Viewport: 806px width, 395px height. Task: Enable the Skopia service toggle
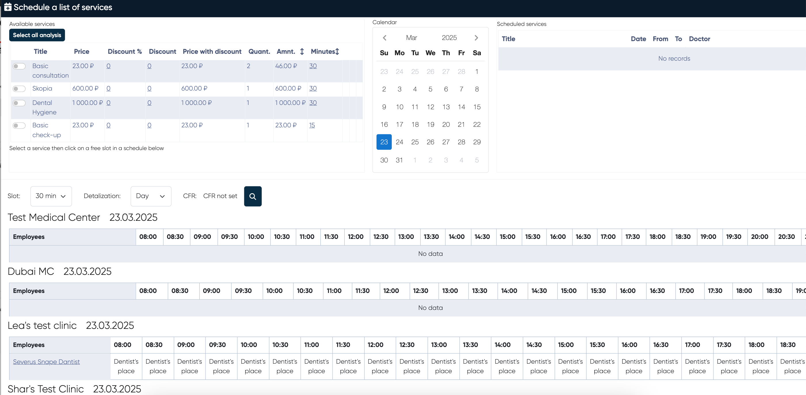point(19,89)
